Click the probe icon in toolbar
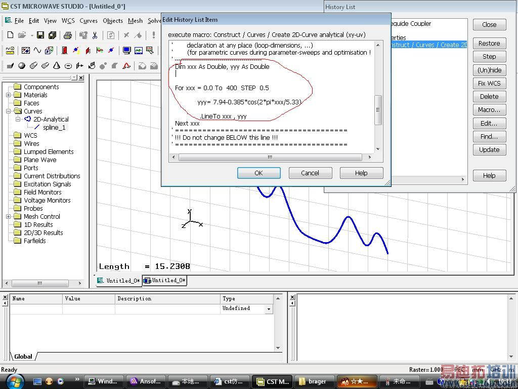The image size is (518, 389). [150, 50]
